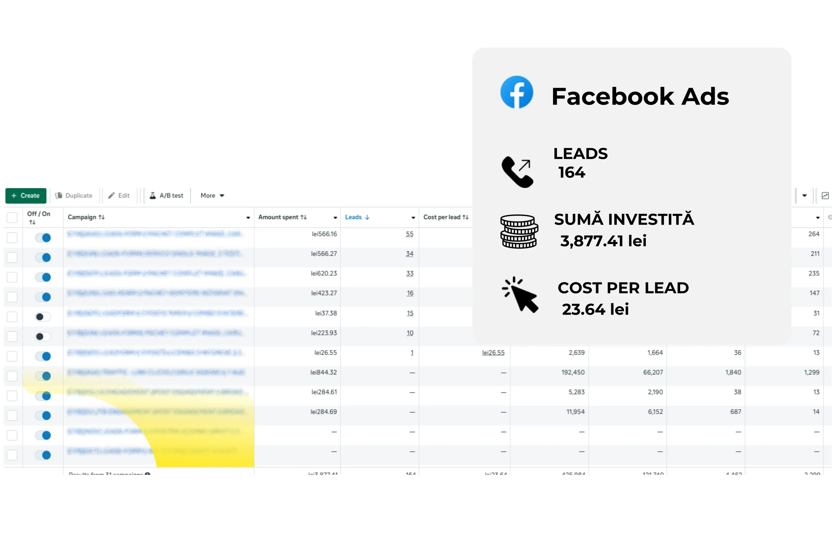Click the info icon beside Results from 31 campaigns
Screen dimensions: 832x541
coord(147,475)
